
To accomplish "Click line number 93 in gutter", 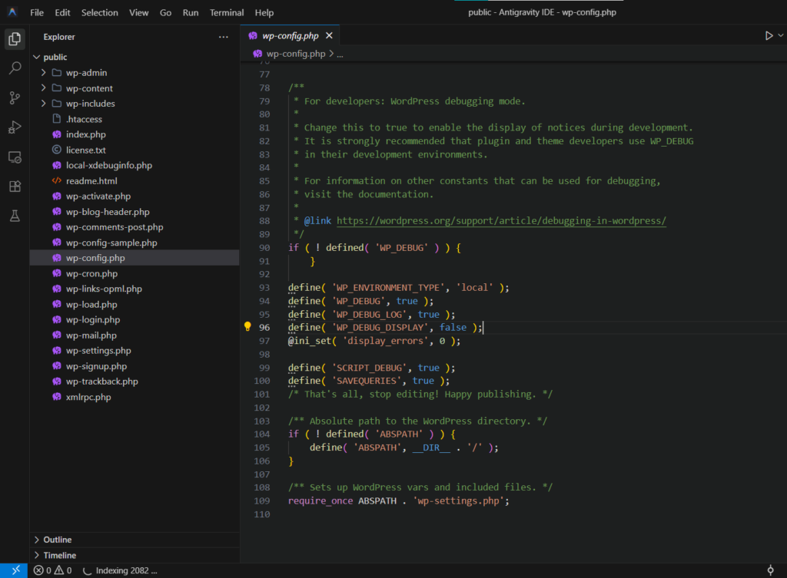I will [264, 287].
